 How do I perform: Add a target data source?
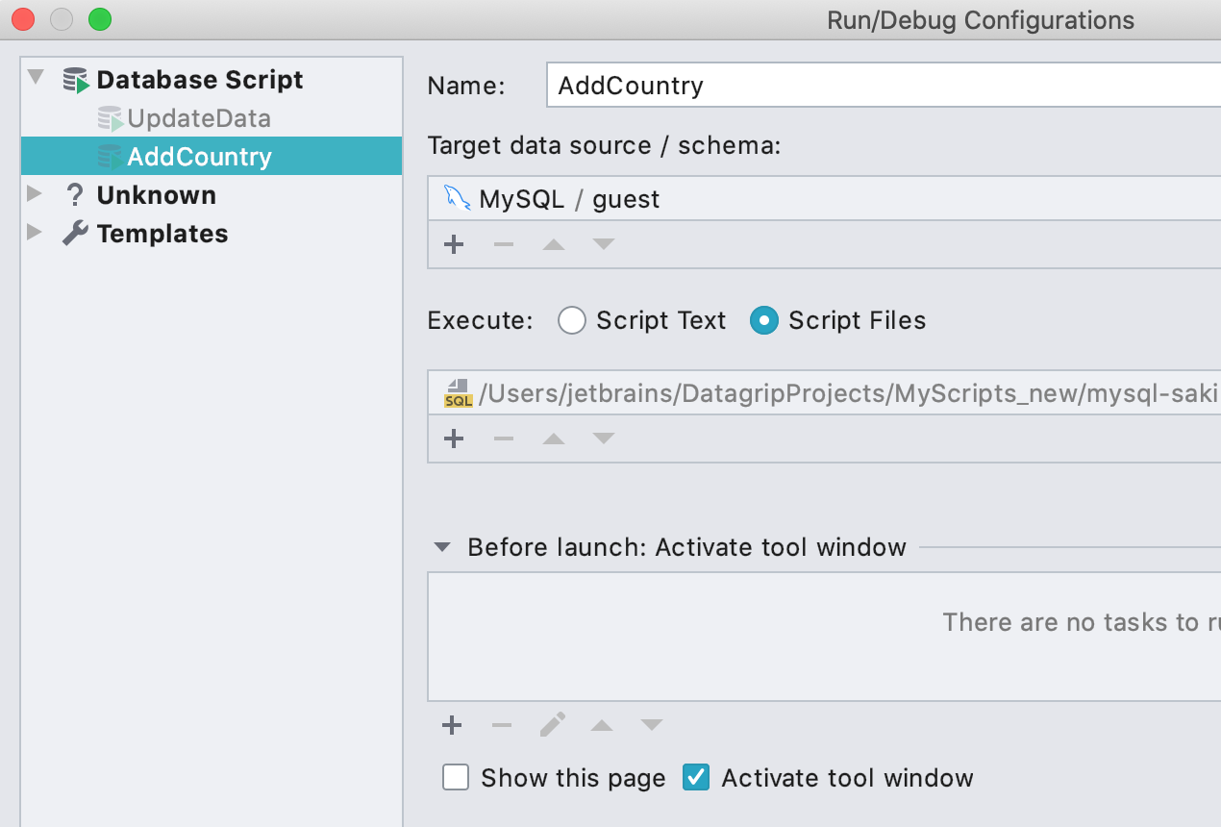click(x=454, y=244)
